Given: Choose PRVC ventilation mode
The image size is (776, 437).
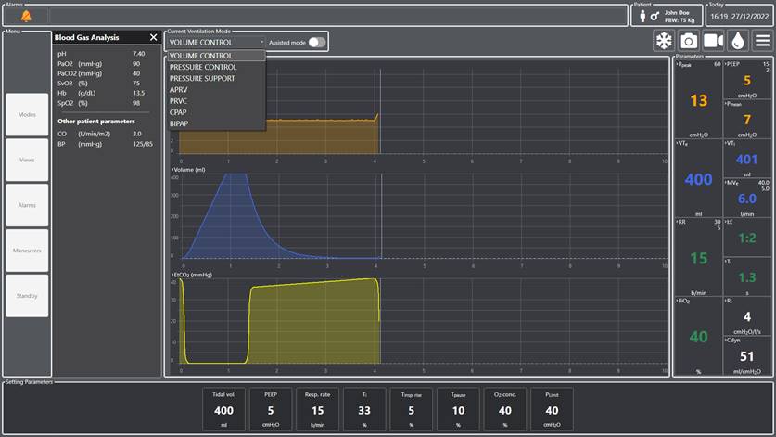Looking at the screenshot, I should 216,101.
